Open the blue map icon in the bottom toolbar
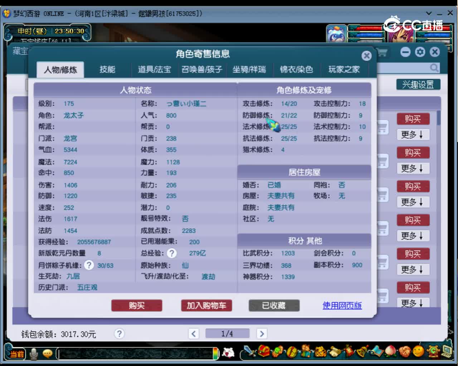458x366 pixels. pyautogui.click(x=377, y=352)
